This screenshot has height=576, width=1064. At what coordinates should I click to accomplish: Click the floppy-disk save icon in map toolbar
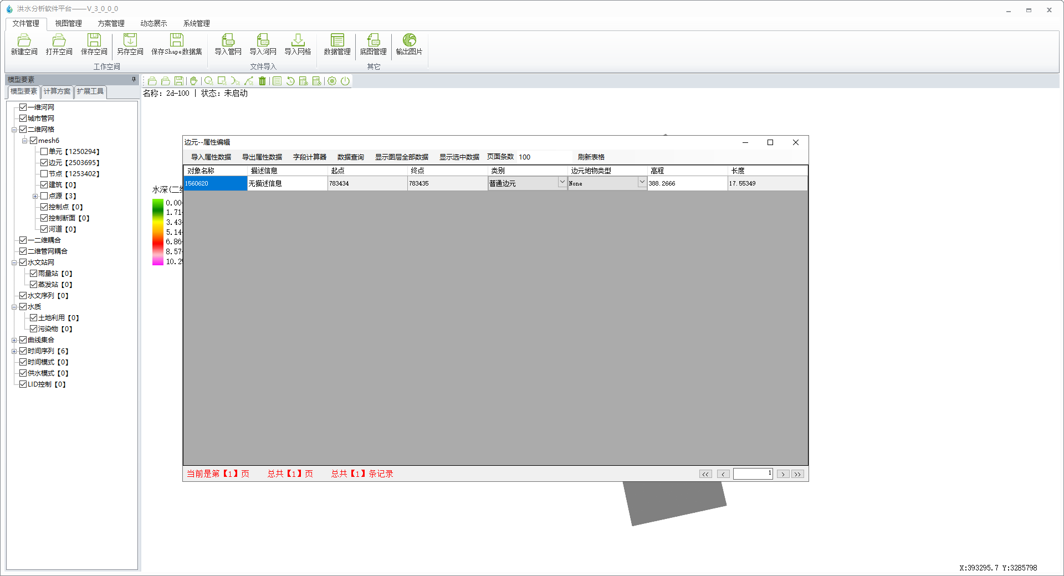[178, 81]
